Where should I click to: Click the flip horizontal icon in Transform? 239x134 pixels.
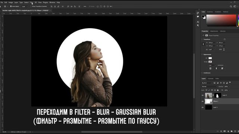pos(220,50)
